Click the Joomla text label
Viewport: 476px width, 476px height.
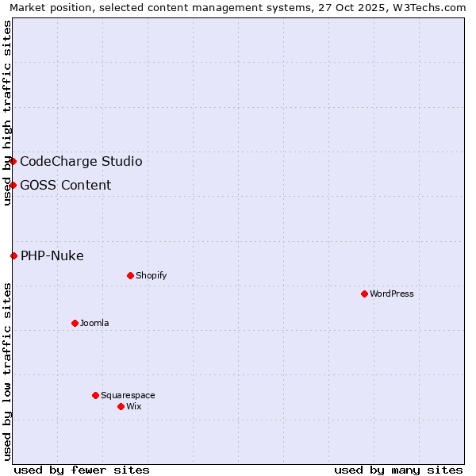[x=94, y=324]
